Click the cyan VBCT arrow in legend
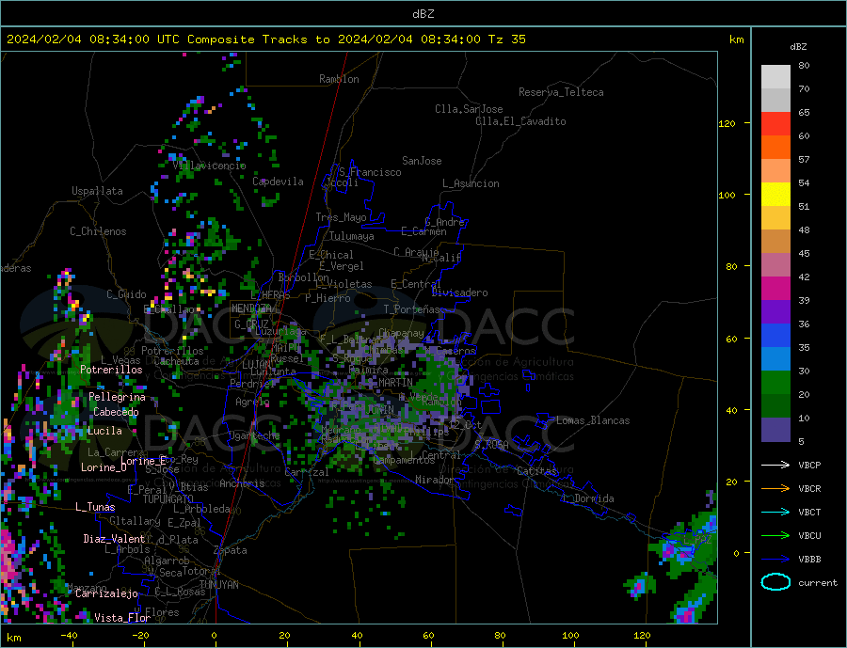The height and width of the screenshot is (648, 847). pyautogui.click(x=775, y=512)
